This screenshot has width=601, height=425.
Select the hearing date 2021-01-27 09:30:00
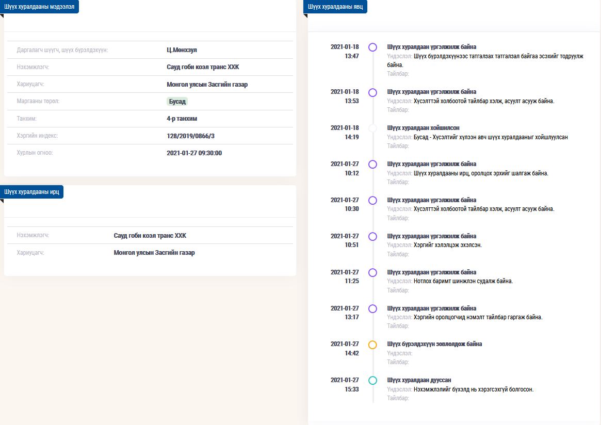point(194,153)
